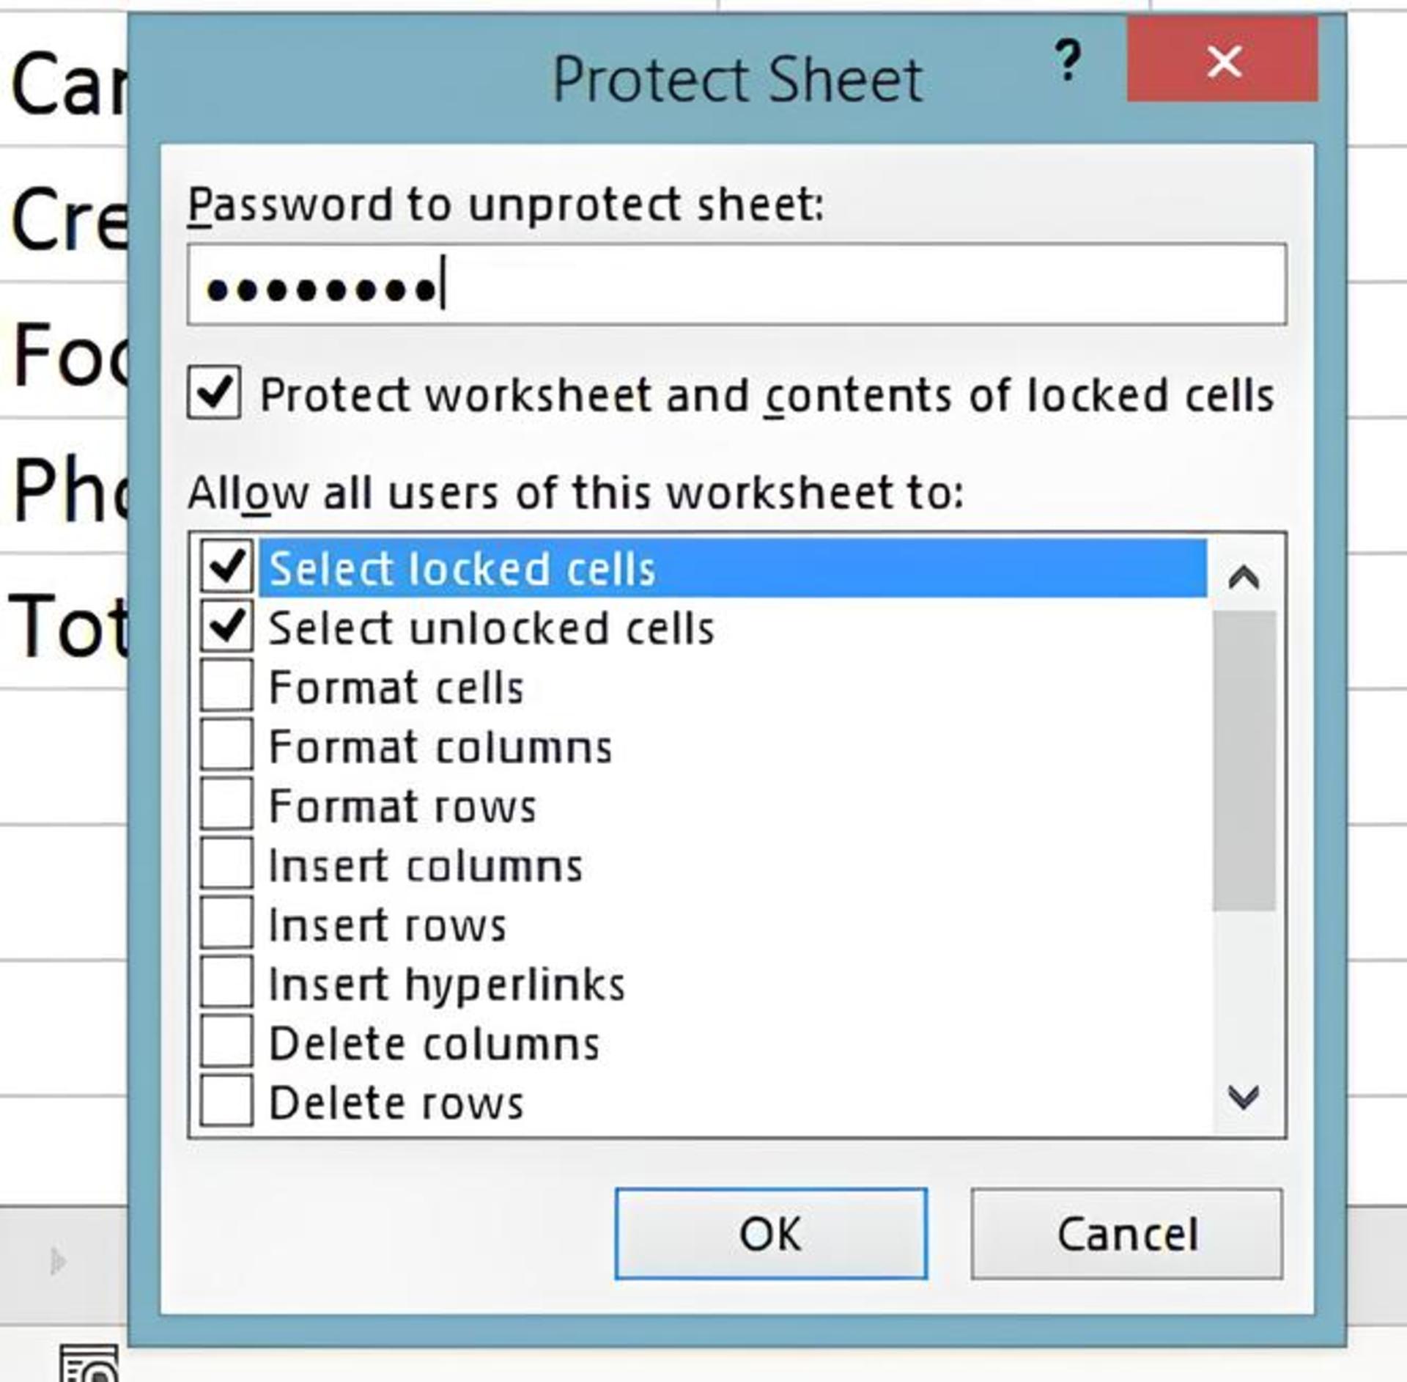Click the Cancel button

coord(1127,1234)
